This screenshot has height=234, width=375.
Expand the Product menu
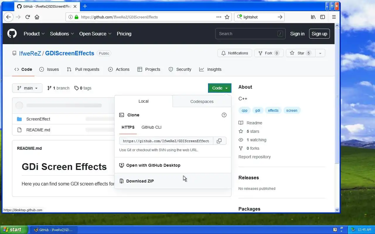point(34,34)
